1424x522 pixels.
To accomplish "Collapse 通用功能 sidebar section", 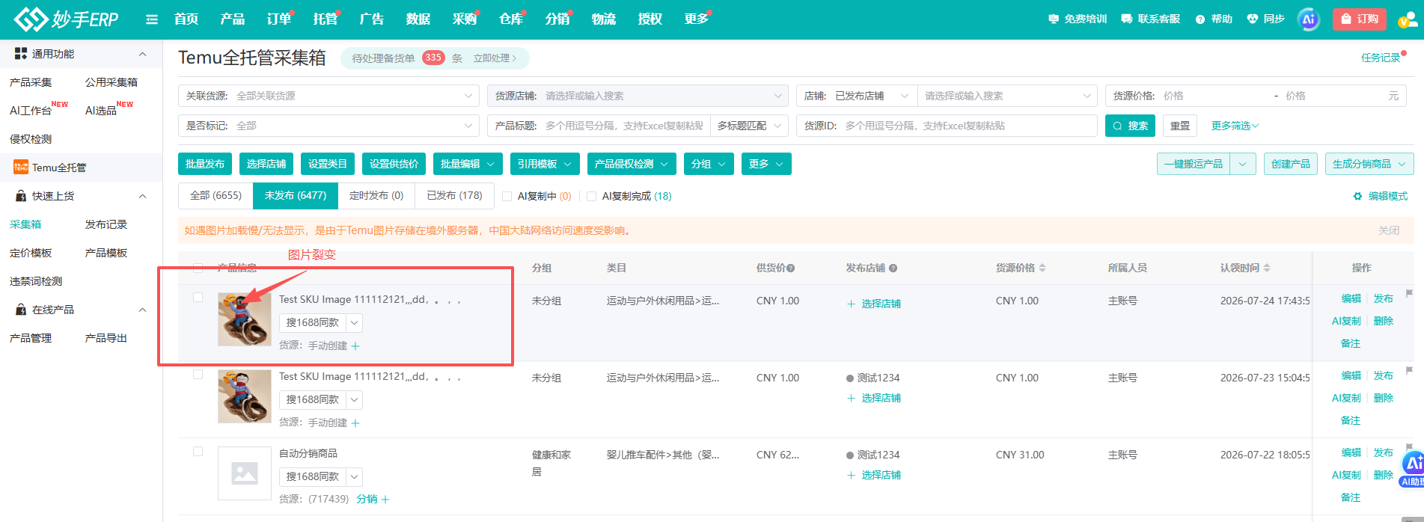I will [142, 54].
